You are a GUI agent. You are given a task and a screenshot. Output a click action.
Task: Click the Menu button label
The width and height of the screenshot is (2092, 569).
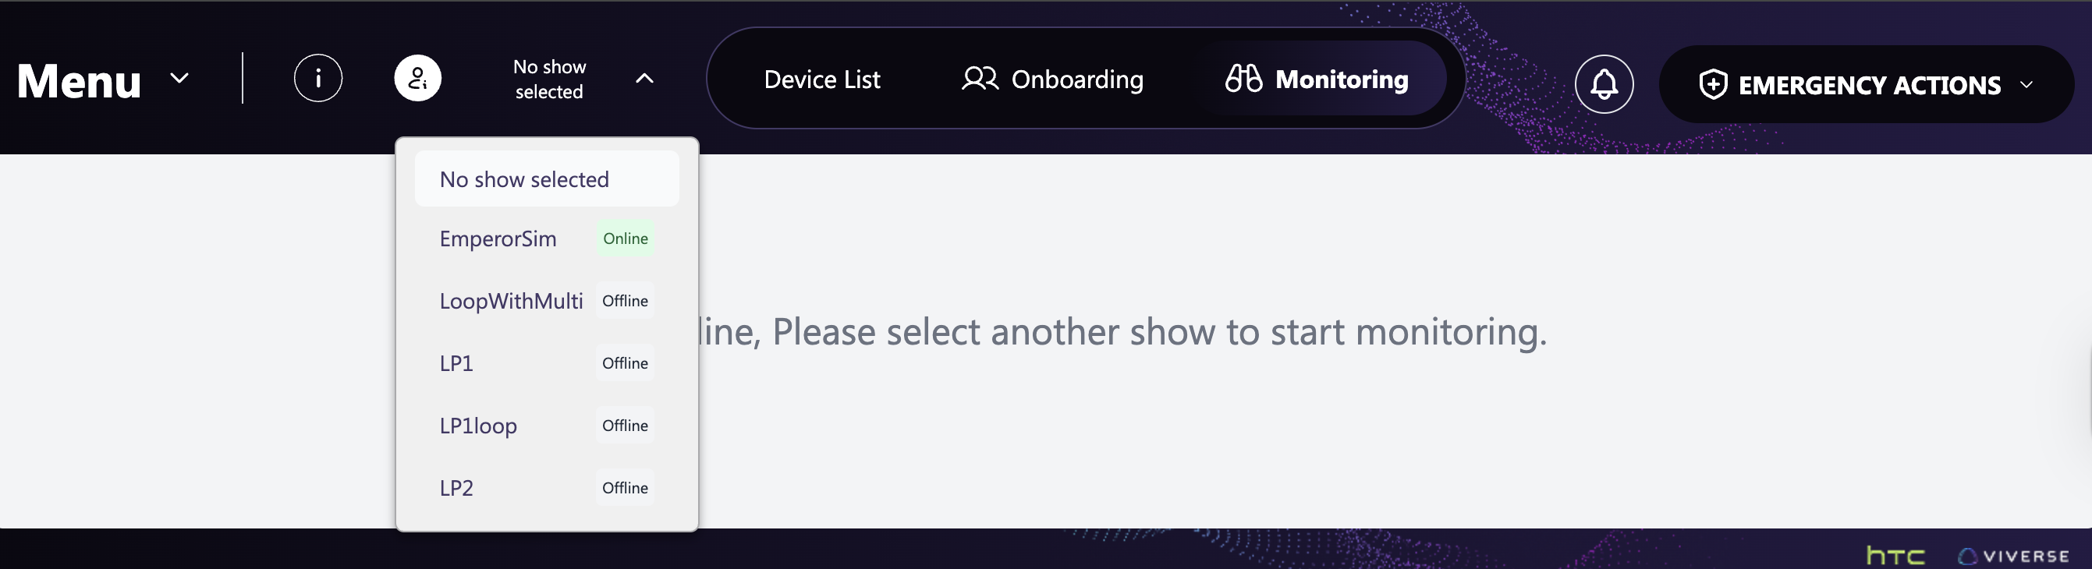[x=80, y=81]
